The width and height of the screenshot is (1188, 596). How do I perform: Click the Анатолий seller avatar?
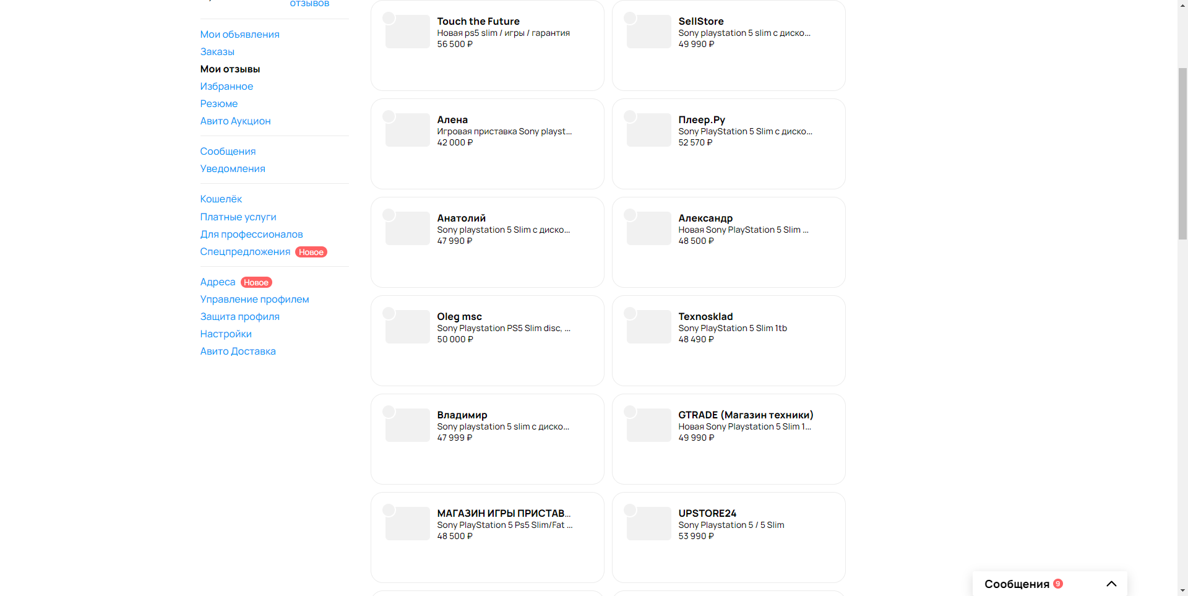pyautogui.click(x=389, y=215)
